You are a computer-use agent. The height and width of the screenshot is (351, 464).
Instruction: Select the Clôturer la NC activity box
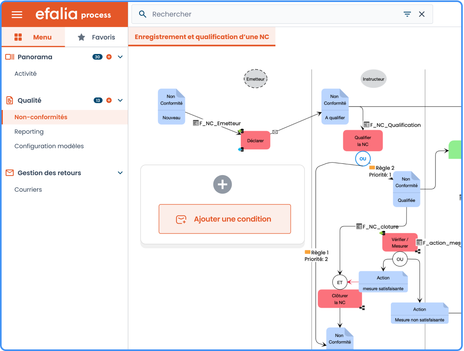pos(340,299)
